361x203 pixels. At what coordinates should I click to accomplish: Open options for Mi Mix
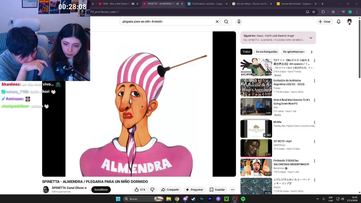point(314,122)
